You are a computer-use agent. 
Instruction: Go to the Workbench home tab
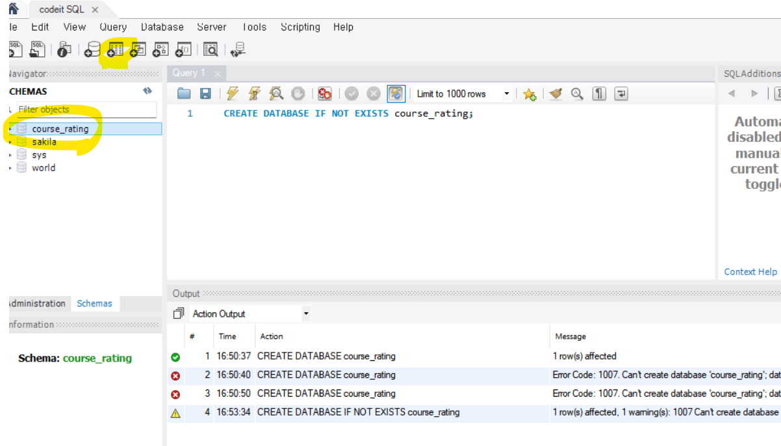click(13, 9)
